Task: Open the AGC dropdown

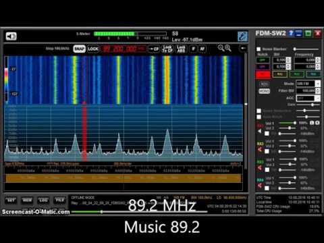Action: click(308, 99)
